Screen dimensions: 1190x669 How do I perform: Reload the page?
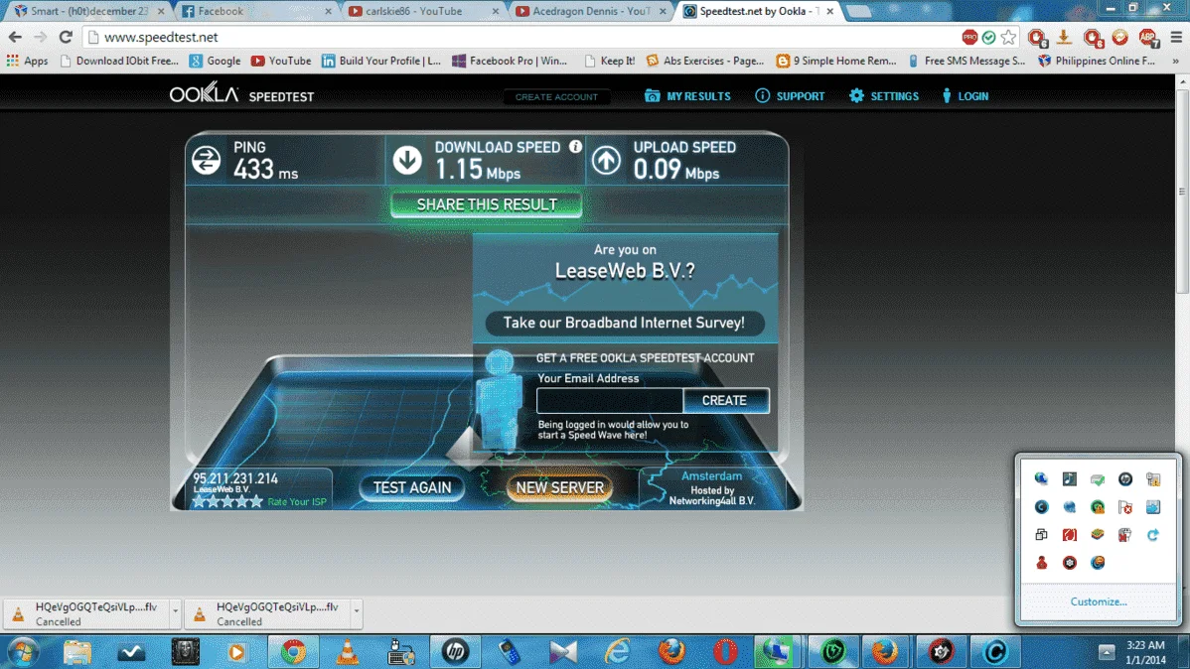coord(66,37)
